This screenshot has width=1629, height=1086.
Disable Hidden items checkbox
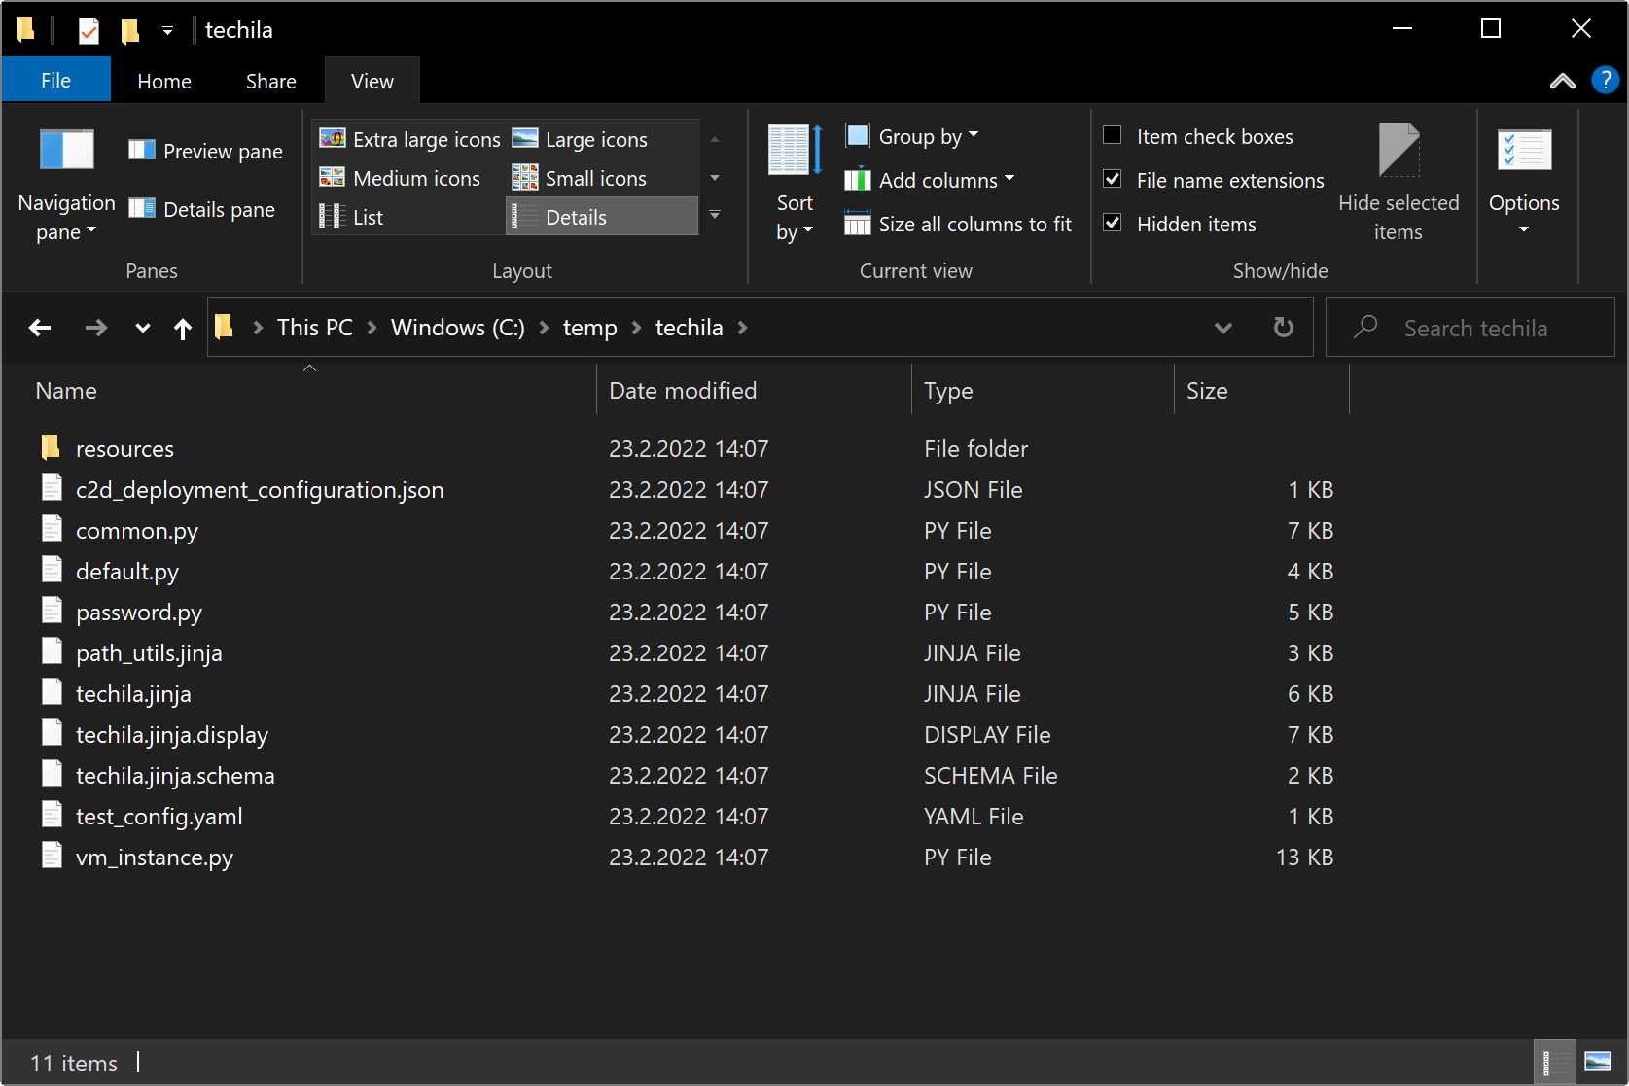click(1113, 224)
